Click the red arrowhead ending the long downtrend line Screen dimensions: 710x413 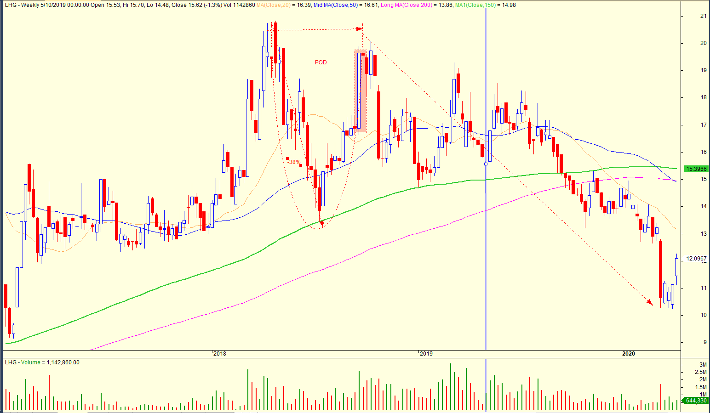[x=649, y=302]
